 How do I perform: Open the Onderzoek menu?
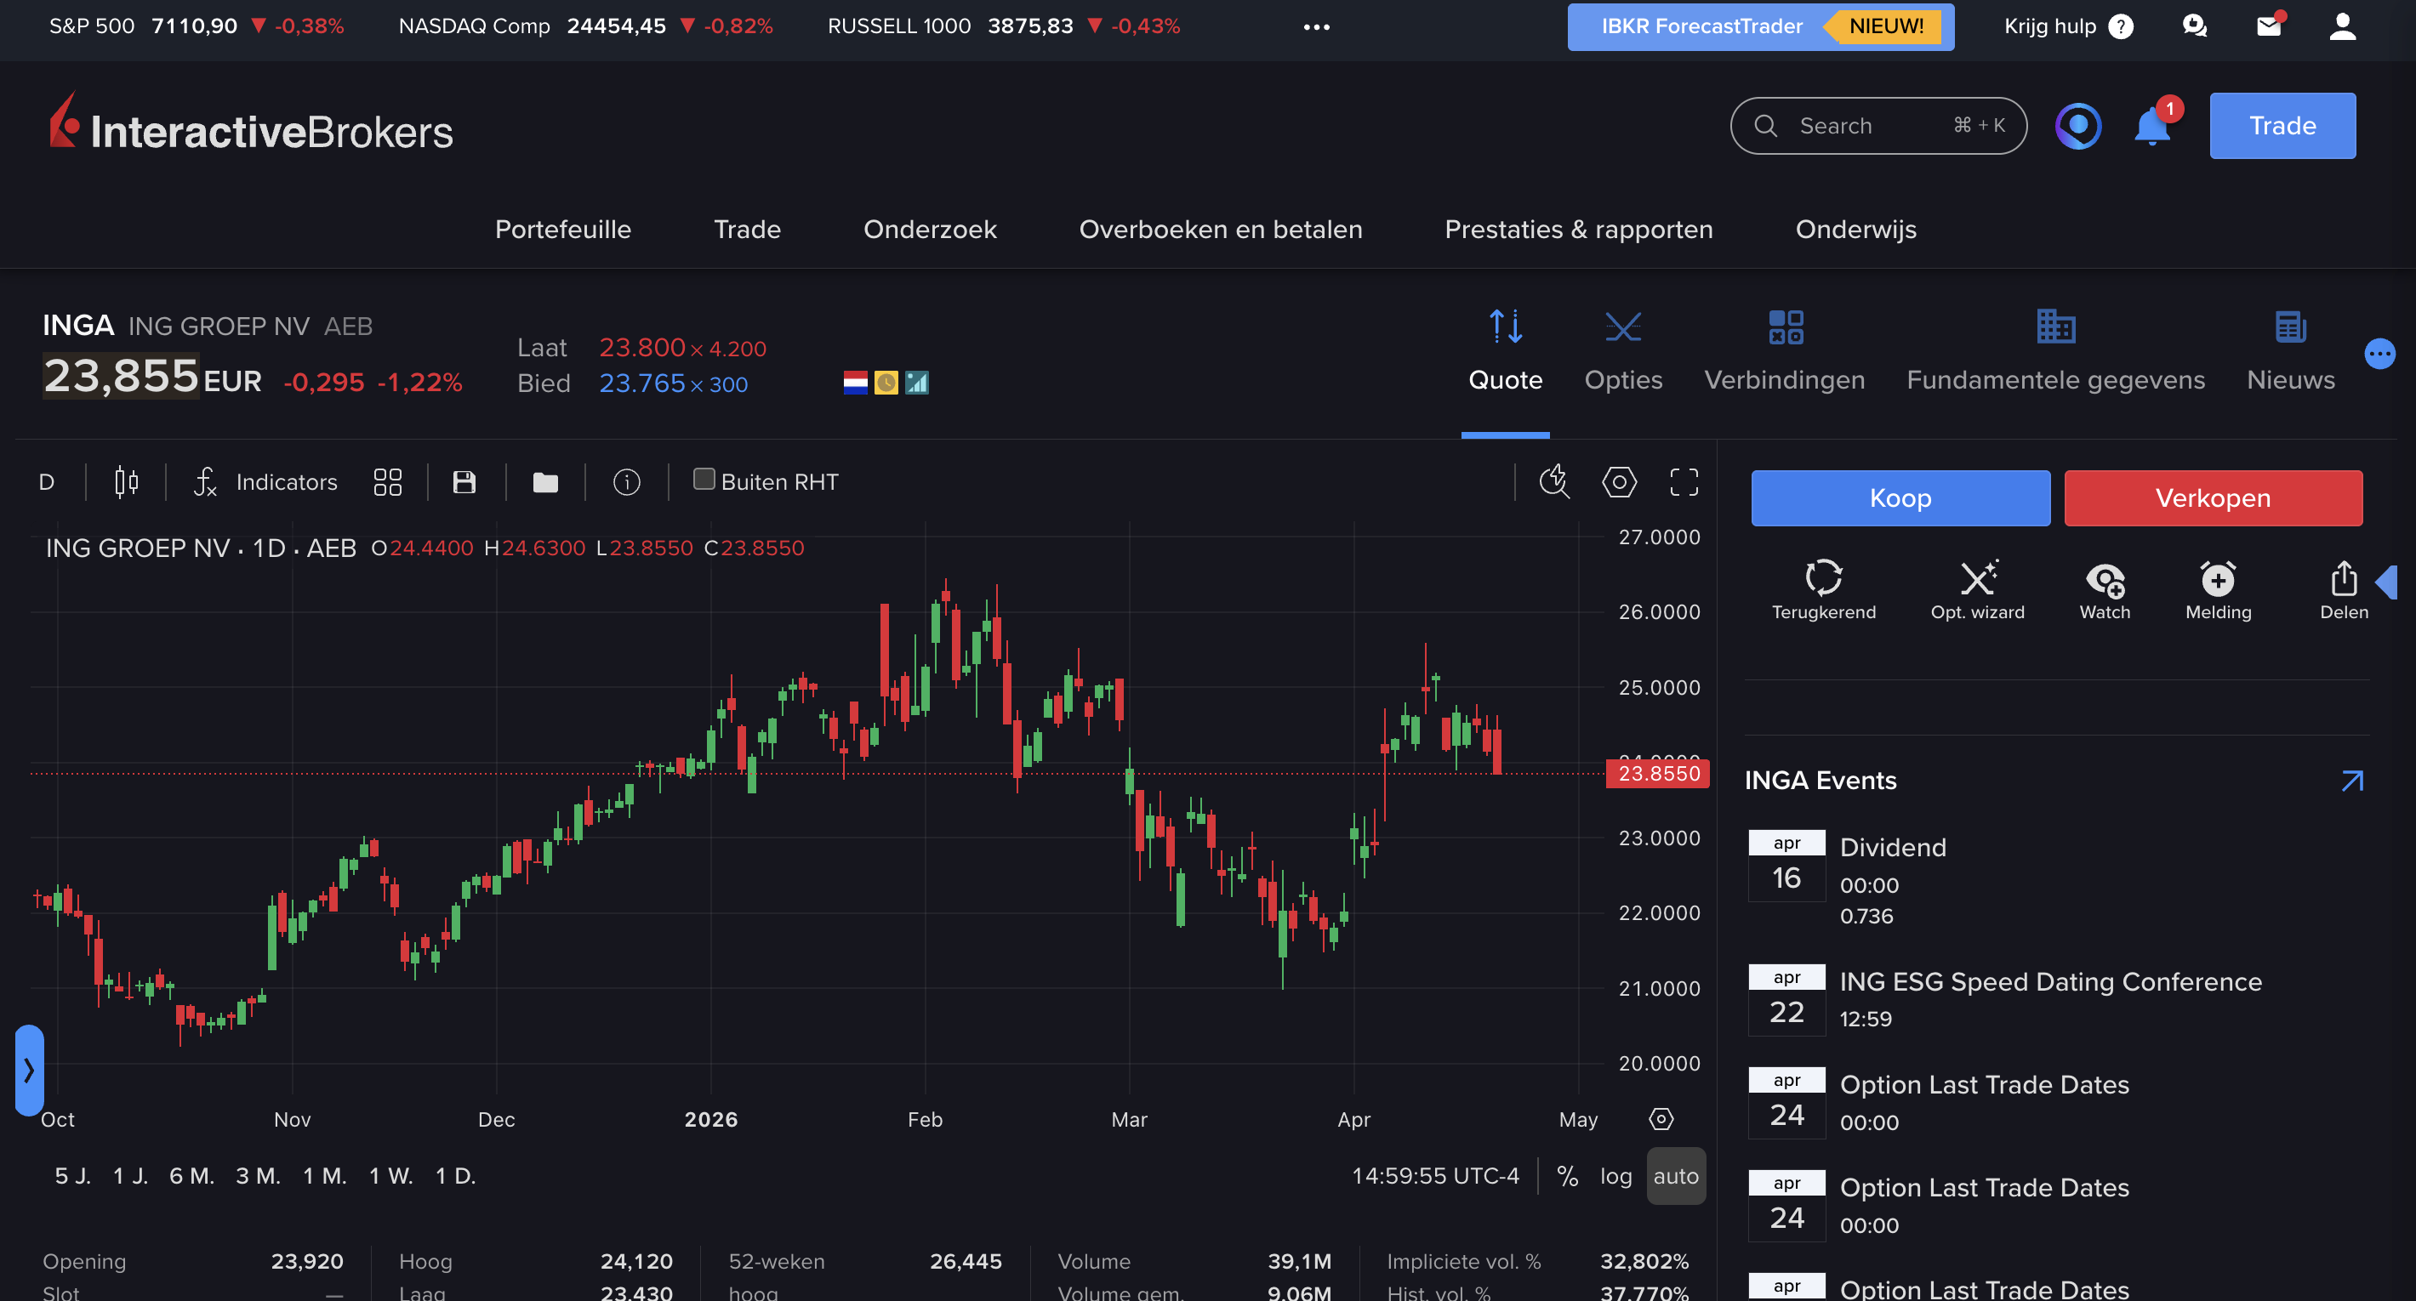tap(930, 230)
